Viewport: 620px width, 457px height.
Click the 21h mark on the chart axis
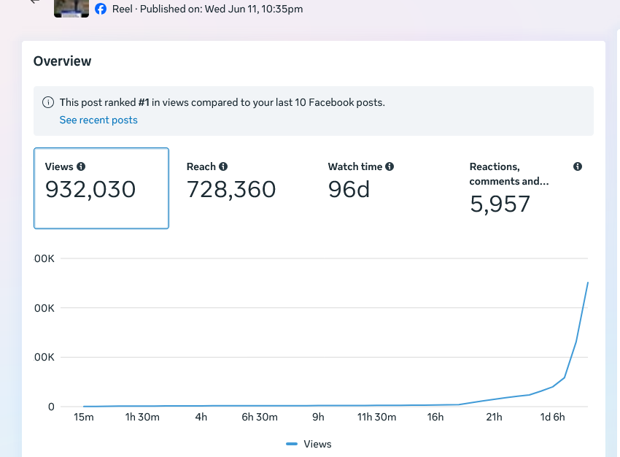click(494, 417)
